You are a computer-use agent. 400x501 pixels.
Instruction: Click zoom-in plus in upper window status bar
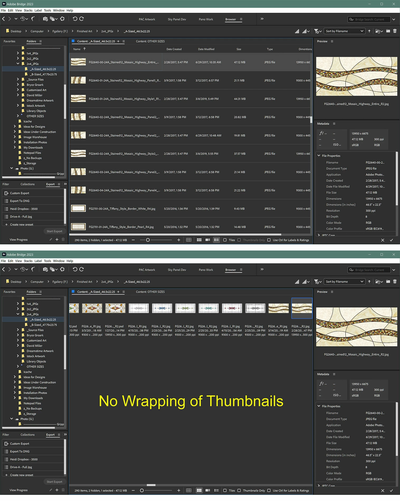pyautogui.click(x=179, y=240)
